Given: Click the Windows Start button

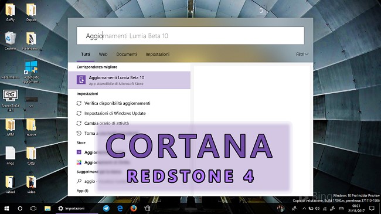Looking at the screenshot, I should coord(7,208).
